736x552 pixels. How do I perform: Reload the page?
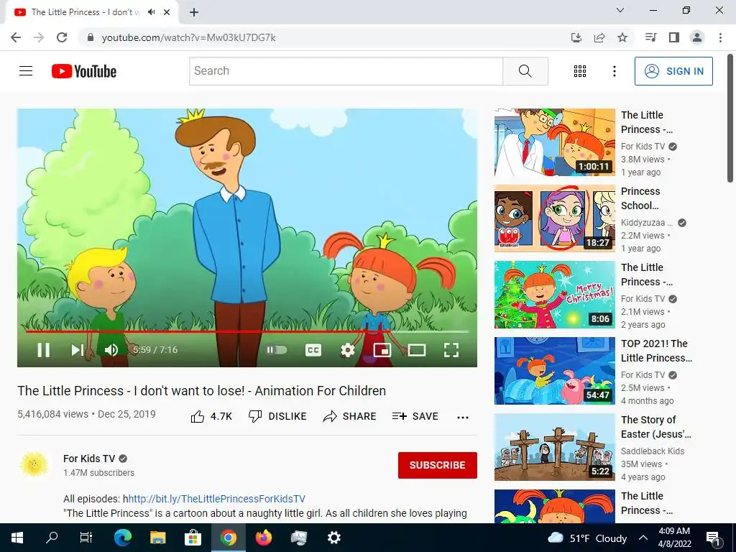[x=62, y=37]
